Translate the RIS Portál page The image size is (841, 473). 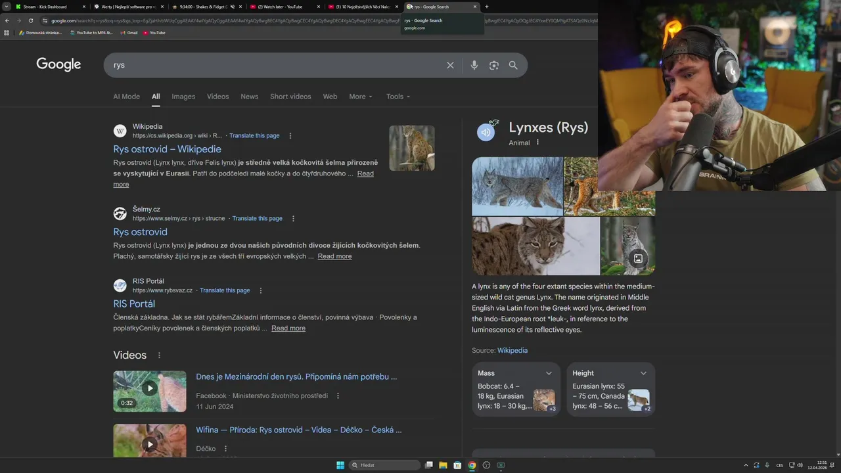point(225,290)
